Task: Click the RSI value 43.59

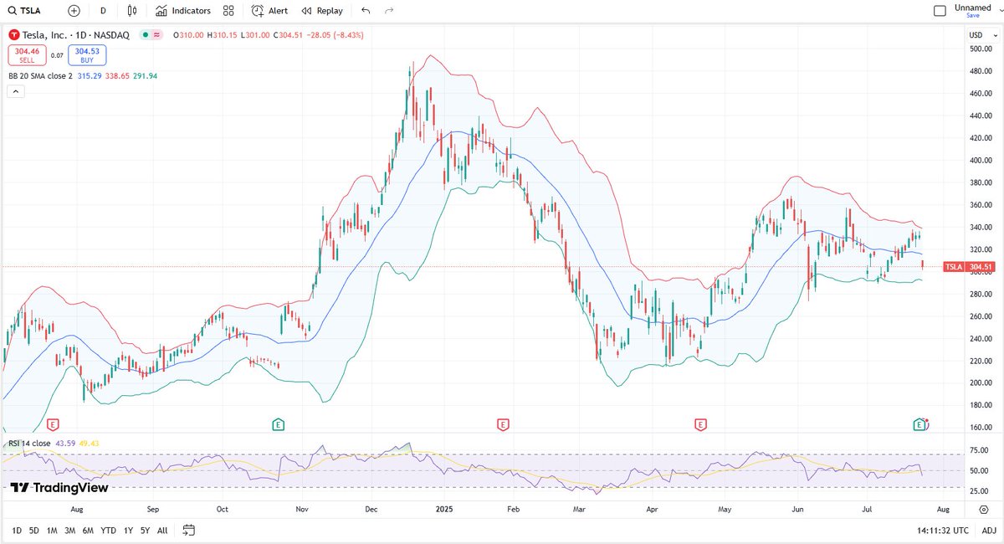Action: click(65, 443)
